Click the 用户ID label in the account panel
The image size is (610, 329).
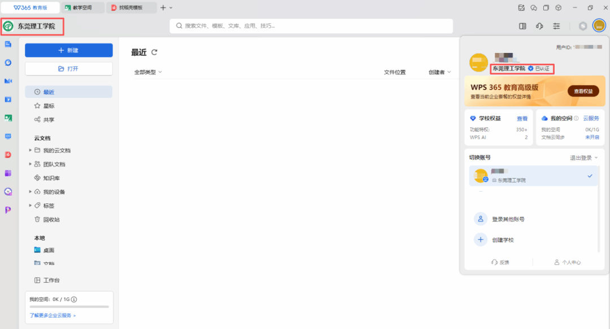564,47
